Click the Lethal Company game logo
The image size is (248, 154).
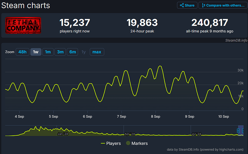point(23,25)
